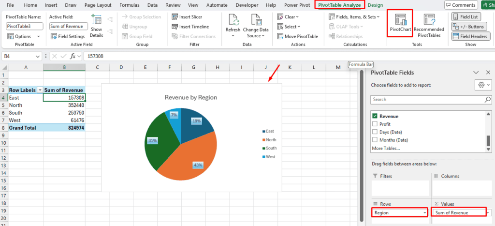Open the PivotChart tool
495x226 pixels.
click(400, 23)
